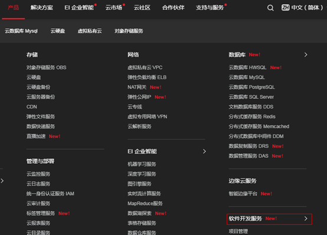Viewport: 327px width, 235px height.
Task: Open the 解决方案 top menu
Action: click(42, 8)
